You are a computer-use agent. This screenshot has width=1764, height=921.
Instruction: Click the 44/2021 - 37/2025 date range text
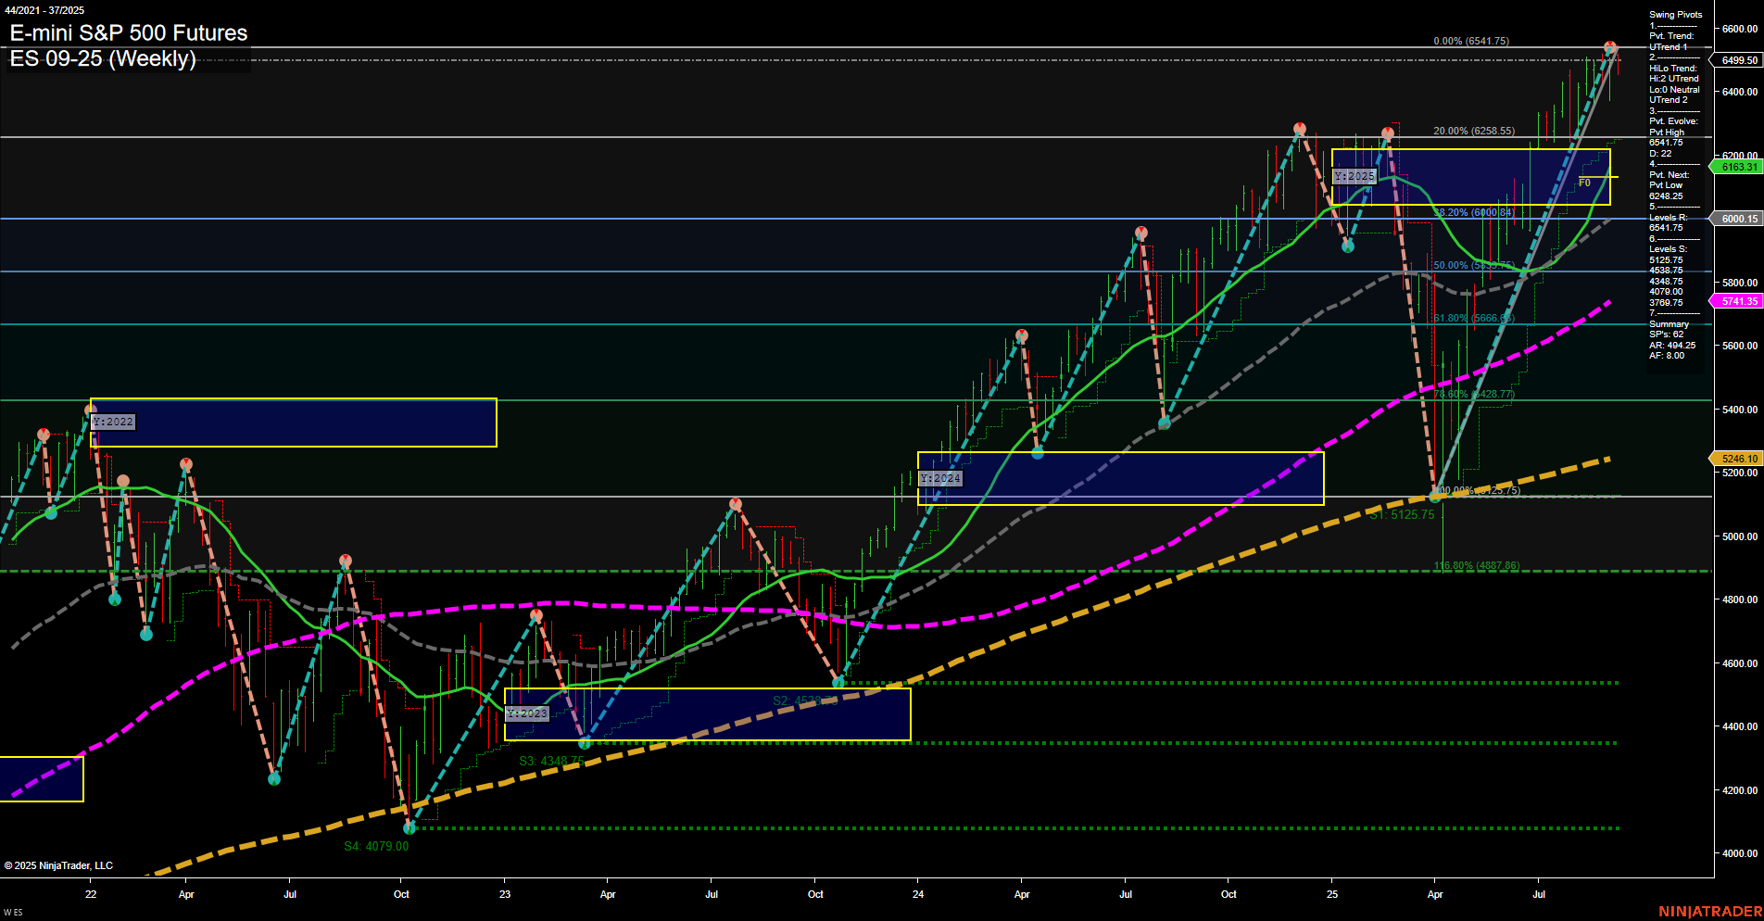[45, 10]
